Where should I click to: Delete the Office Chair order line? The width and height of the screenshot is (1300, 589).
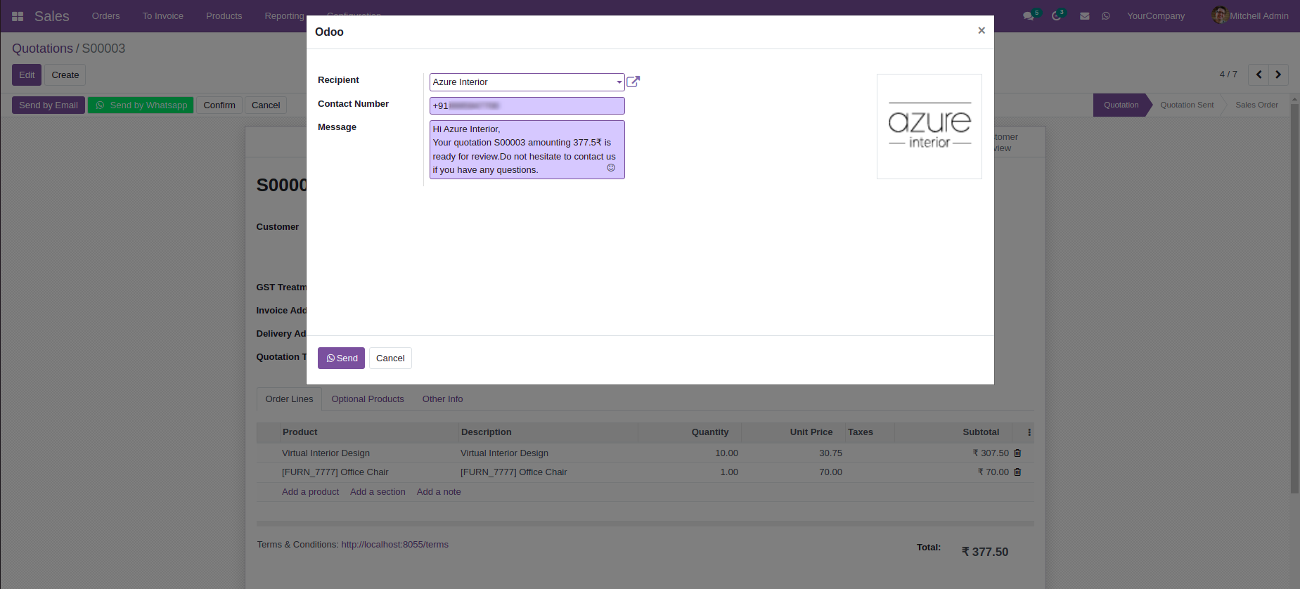coord(1017,472)
